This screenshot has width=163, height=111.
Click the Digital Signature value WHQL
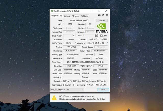(x=100, y=66)
